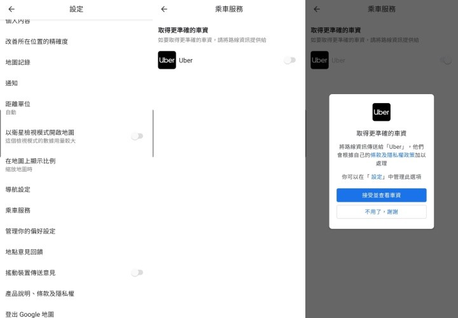This screenshot has height=318, width=458.
Task: Open 設定 link in dialog
Action: [377, 177]
